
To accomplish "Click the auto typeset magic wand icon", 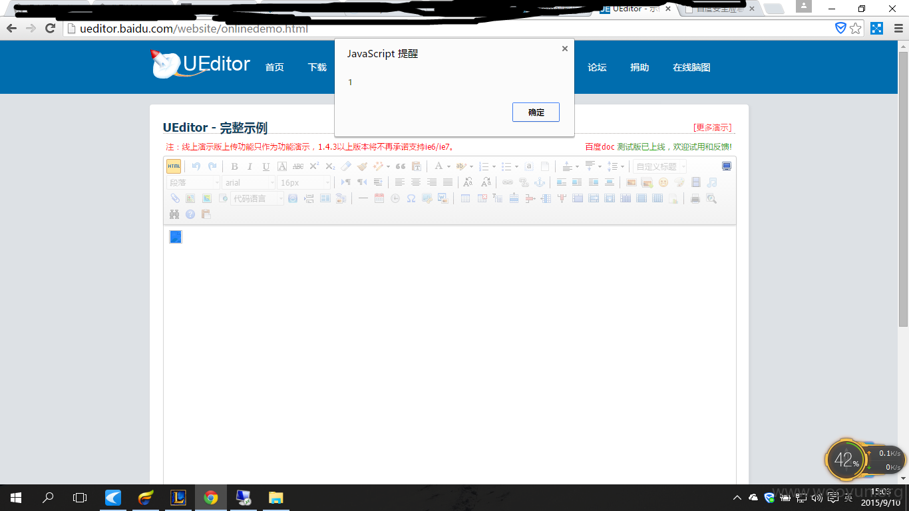I will pyautogui.click(x=378, y=166).
